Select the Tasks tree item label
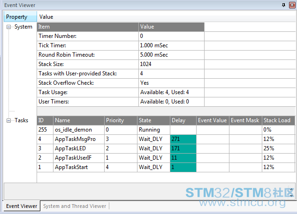 pyautogui.click(x=22, y=120)
